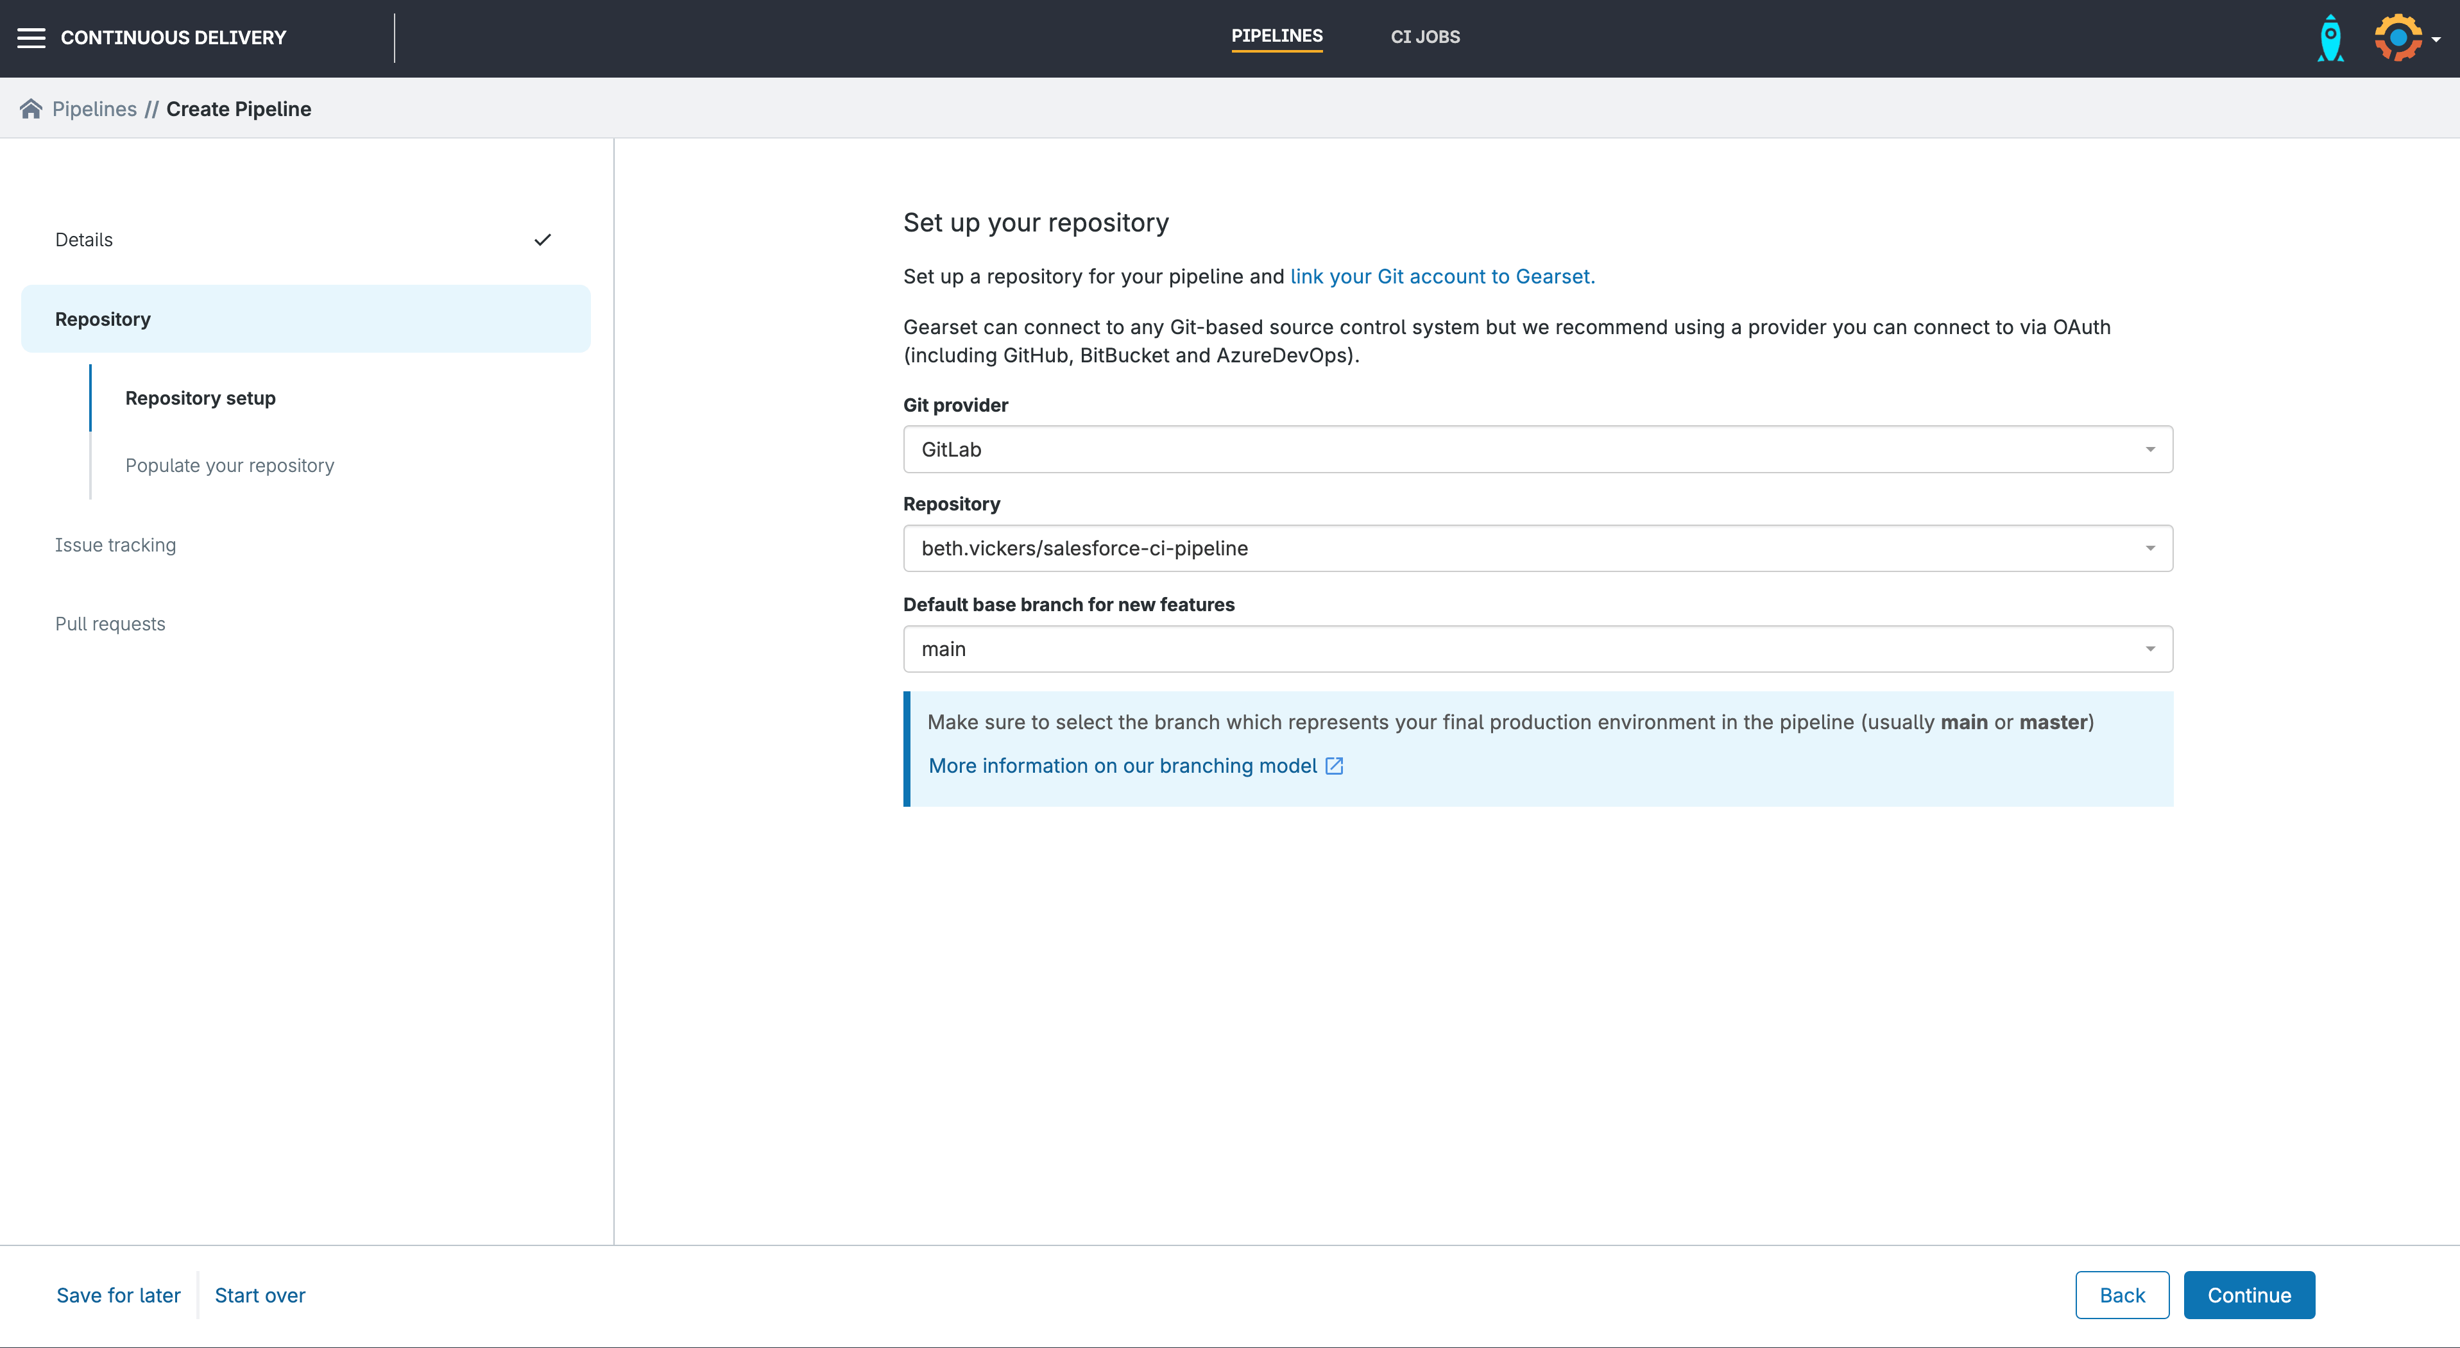The height and width of the screenshot is (1348, 2460).
Task: Select the Issue tracking step
Action: tap(115, 545)
